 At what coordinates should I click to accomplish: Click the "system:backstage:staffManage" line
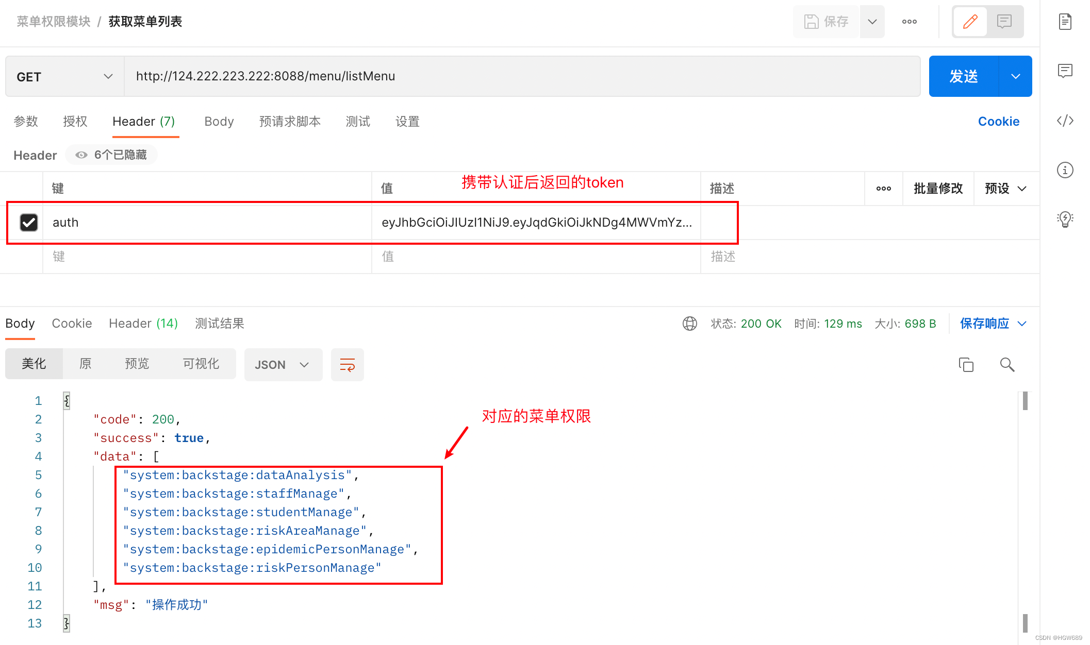point(237,494)
